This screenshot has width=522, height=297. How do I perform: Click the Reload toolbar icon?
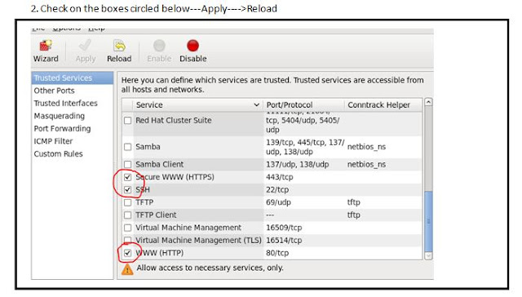(x=119, y=46)
